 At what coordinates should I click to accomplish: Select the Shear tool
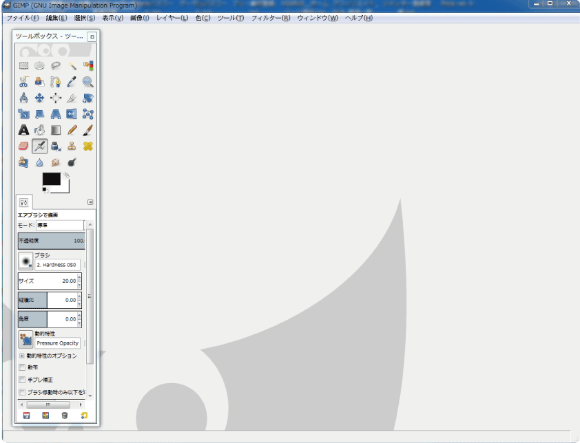click(x=39, y=114)
